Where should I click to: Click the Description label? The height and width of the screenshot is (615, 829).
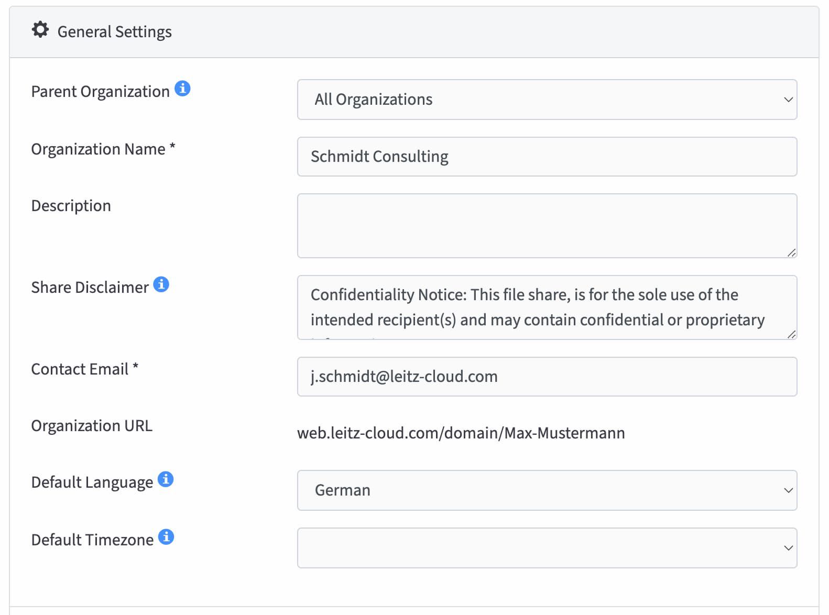71,206
